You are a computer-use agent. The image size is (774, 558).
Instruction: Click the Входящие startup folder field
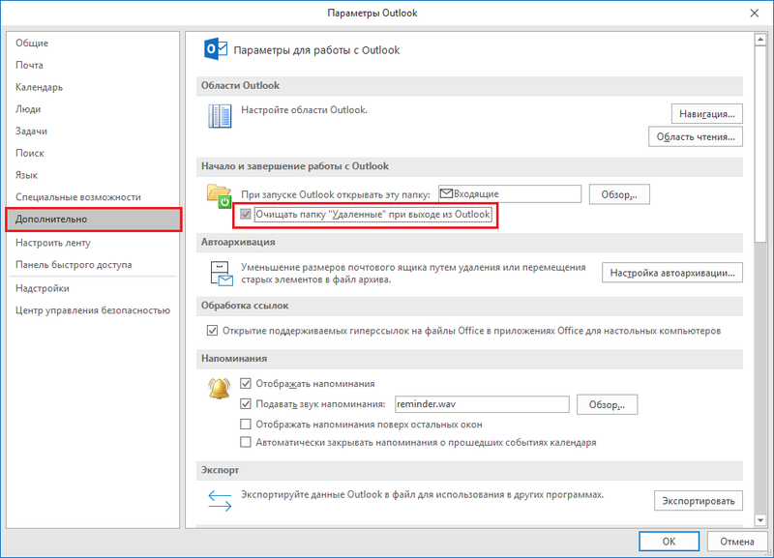[510, 193]
